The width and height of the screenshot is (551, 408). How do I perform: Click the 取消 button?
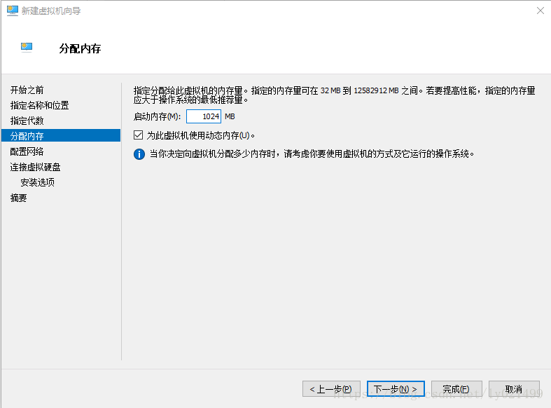tap(514, 389)
